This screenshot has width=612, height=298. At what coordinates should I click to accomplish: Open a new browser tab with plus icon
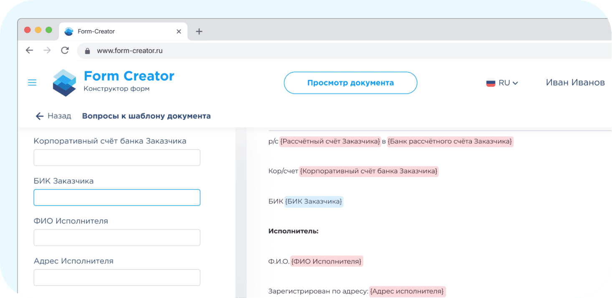199,31
